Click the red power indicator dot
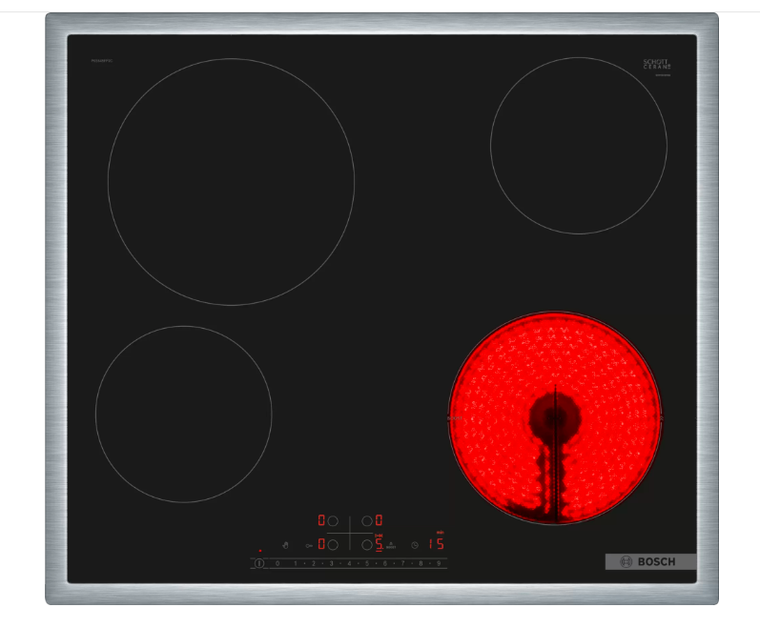760x628 pixels. click(x=260, y=551)
